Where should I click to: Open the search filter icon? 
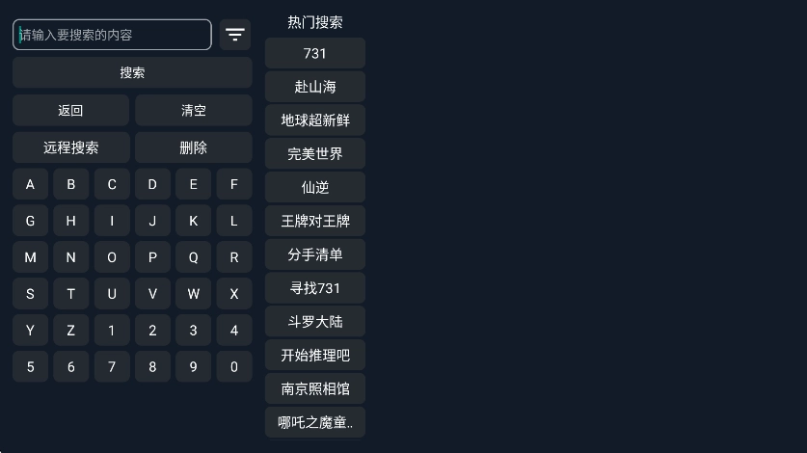click(x=235, y=35)
